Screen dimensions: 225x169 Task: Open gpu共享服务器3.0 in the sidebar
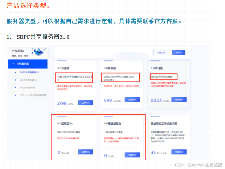point(28,80)
